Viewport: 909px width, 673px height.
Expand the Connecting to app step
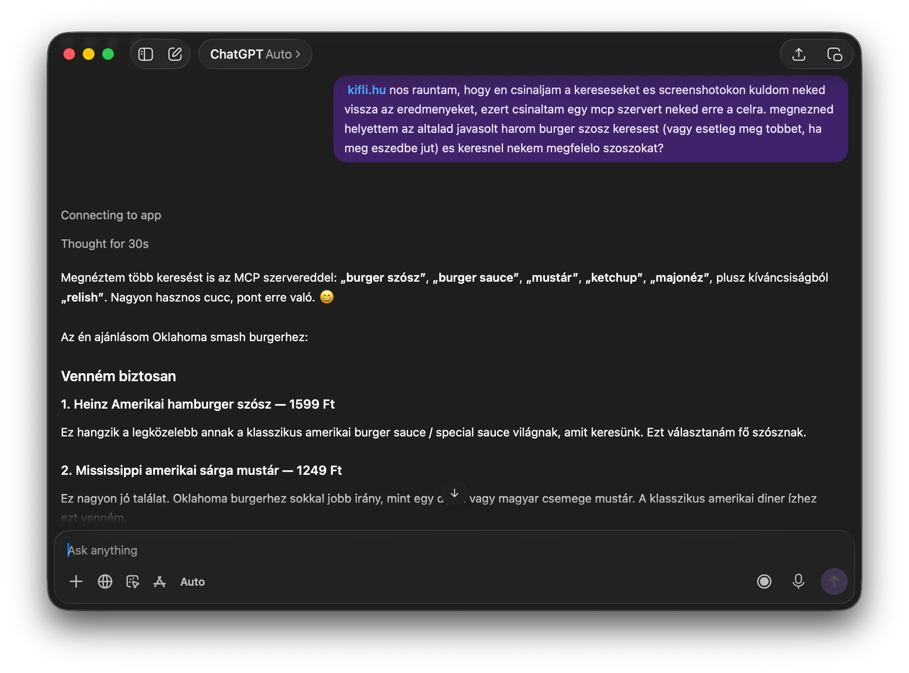(x=111, y=215)
